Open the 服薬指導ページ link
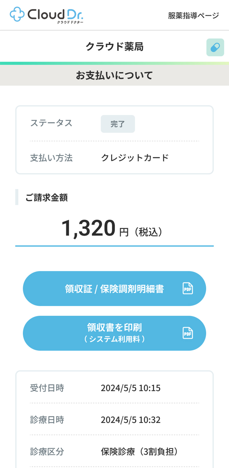The height and width of the screenshot is (468, 229). click(x=194, y=15)
